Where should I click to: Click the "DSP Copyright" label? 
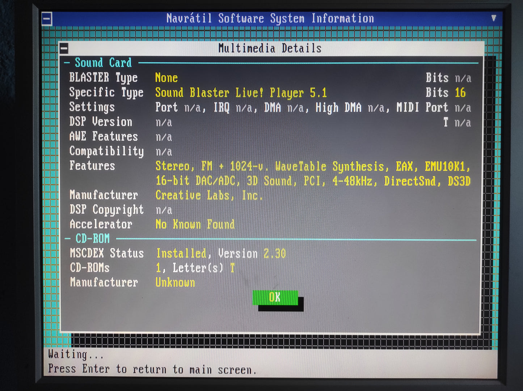point(106,210)
